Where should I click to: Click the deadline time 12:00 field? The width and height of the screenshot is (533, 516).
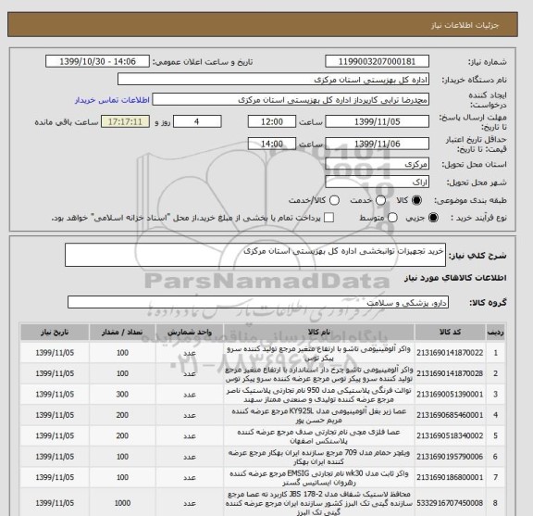coord(272,121)
